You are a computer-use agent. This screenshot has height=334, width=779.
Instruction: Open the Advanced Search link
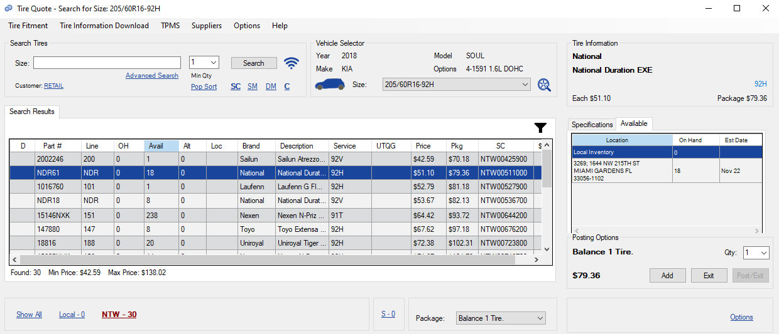pyautogui.click(x=152, y=76)
